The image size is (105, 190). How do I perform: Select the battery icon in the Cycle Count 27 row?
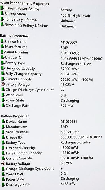point(3,89)
